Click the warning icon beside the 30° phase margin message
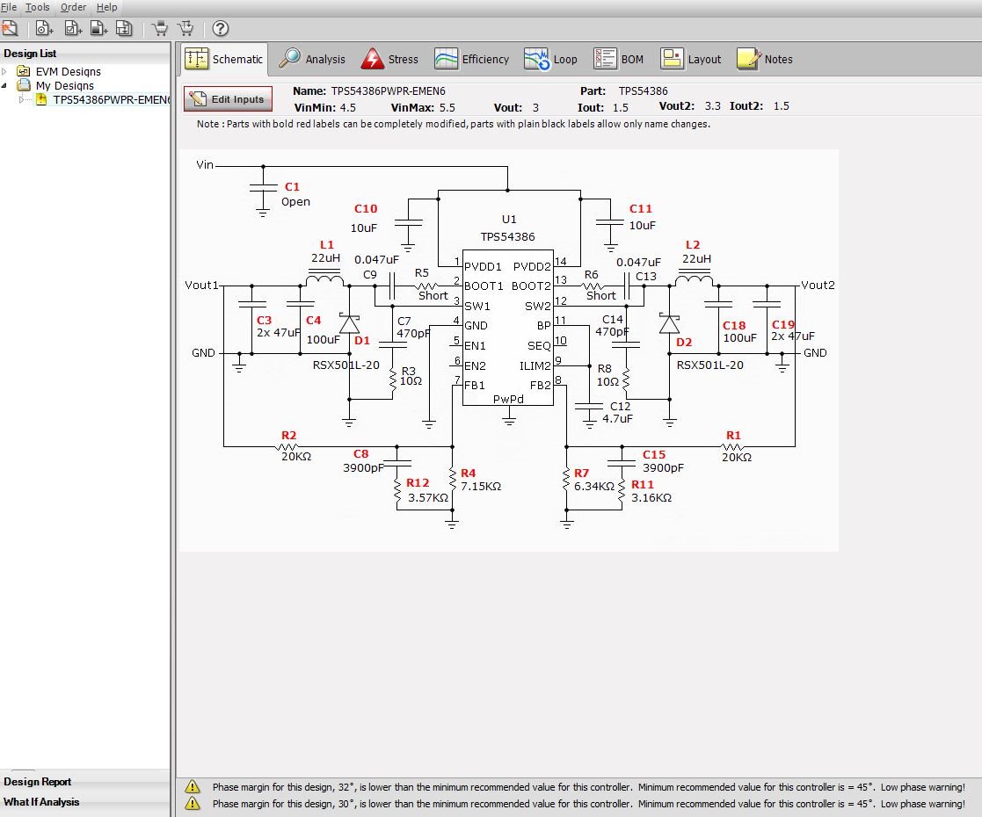Viewport: 982px width, 817px height. pos(193,803)
